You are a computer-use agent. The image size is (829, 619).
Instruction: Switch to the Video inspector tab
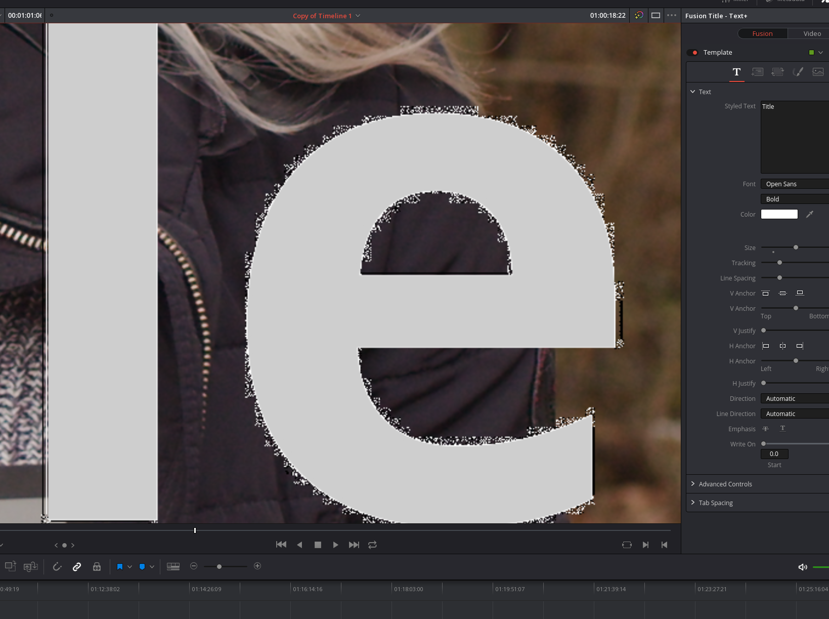[x=811, y=33]
